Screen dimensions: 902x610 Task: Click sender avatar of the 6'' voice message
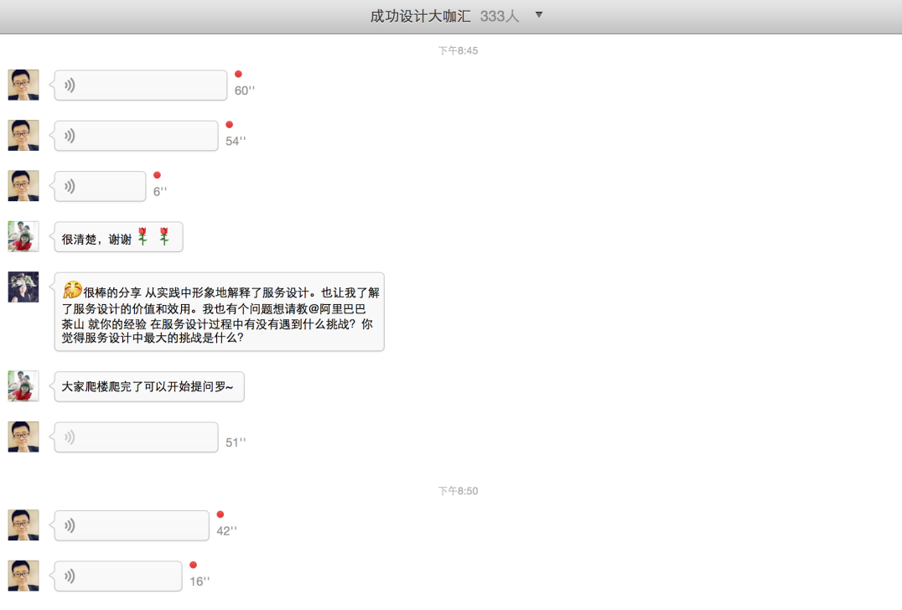point(23,186)
